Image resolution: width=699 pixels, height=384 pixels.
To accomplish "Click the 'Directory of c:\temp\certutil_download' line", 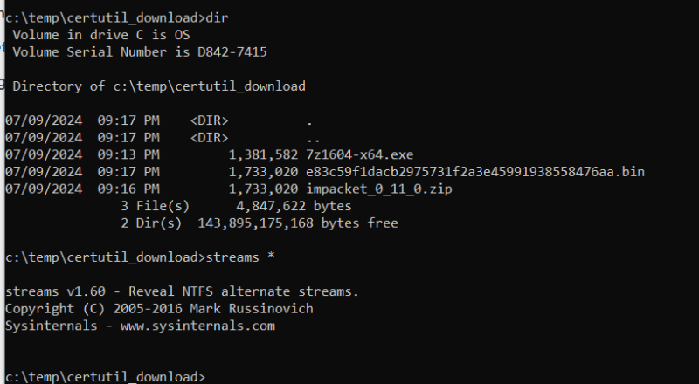I will 159,86.
